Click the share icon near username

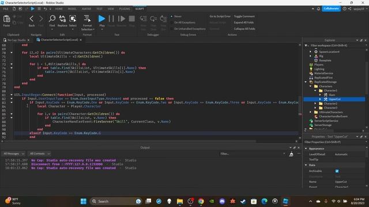[x=350, y=9]
